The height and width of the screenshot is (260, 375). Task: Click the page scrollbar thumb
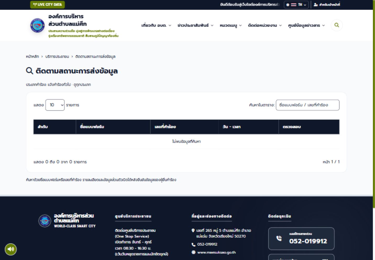pyautogui.click(x=374, y=105)
